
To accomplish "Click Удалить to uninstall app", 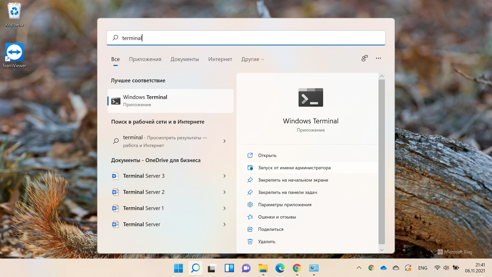I will click(x=310, y=242).
